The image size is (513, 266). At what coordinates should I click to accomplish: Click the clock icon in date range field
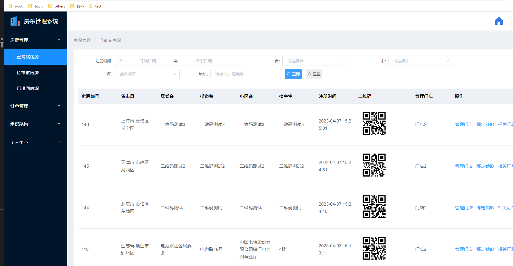[120, 61]
